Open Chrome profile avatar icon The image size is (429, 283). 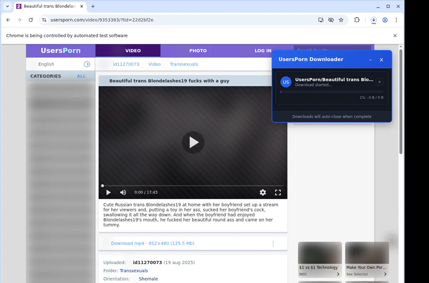[x=385, y=20]
